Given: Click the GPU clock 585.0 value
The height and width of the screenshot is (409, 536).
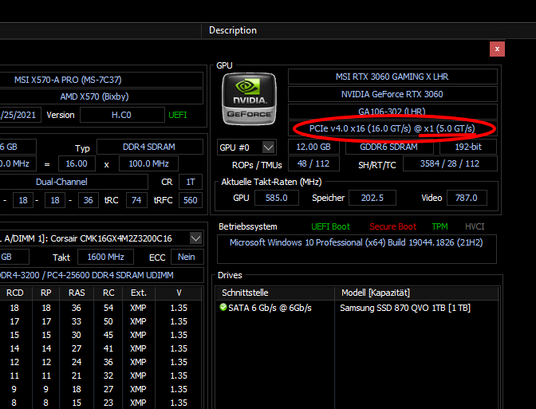Looking at the screenshot, I should [277, 198].
